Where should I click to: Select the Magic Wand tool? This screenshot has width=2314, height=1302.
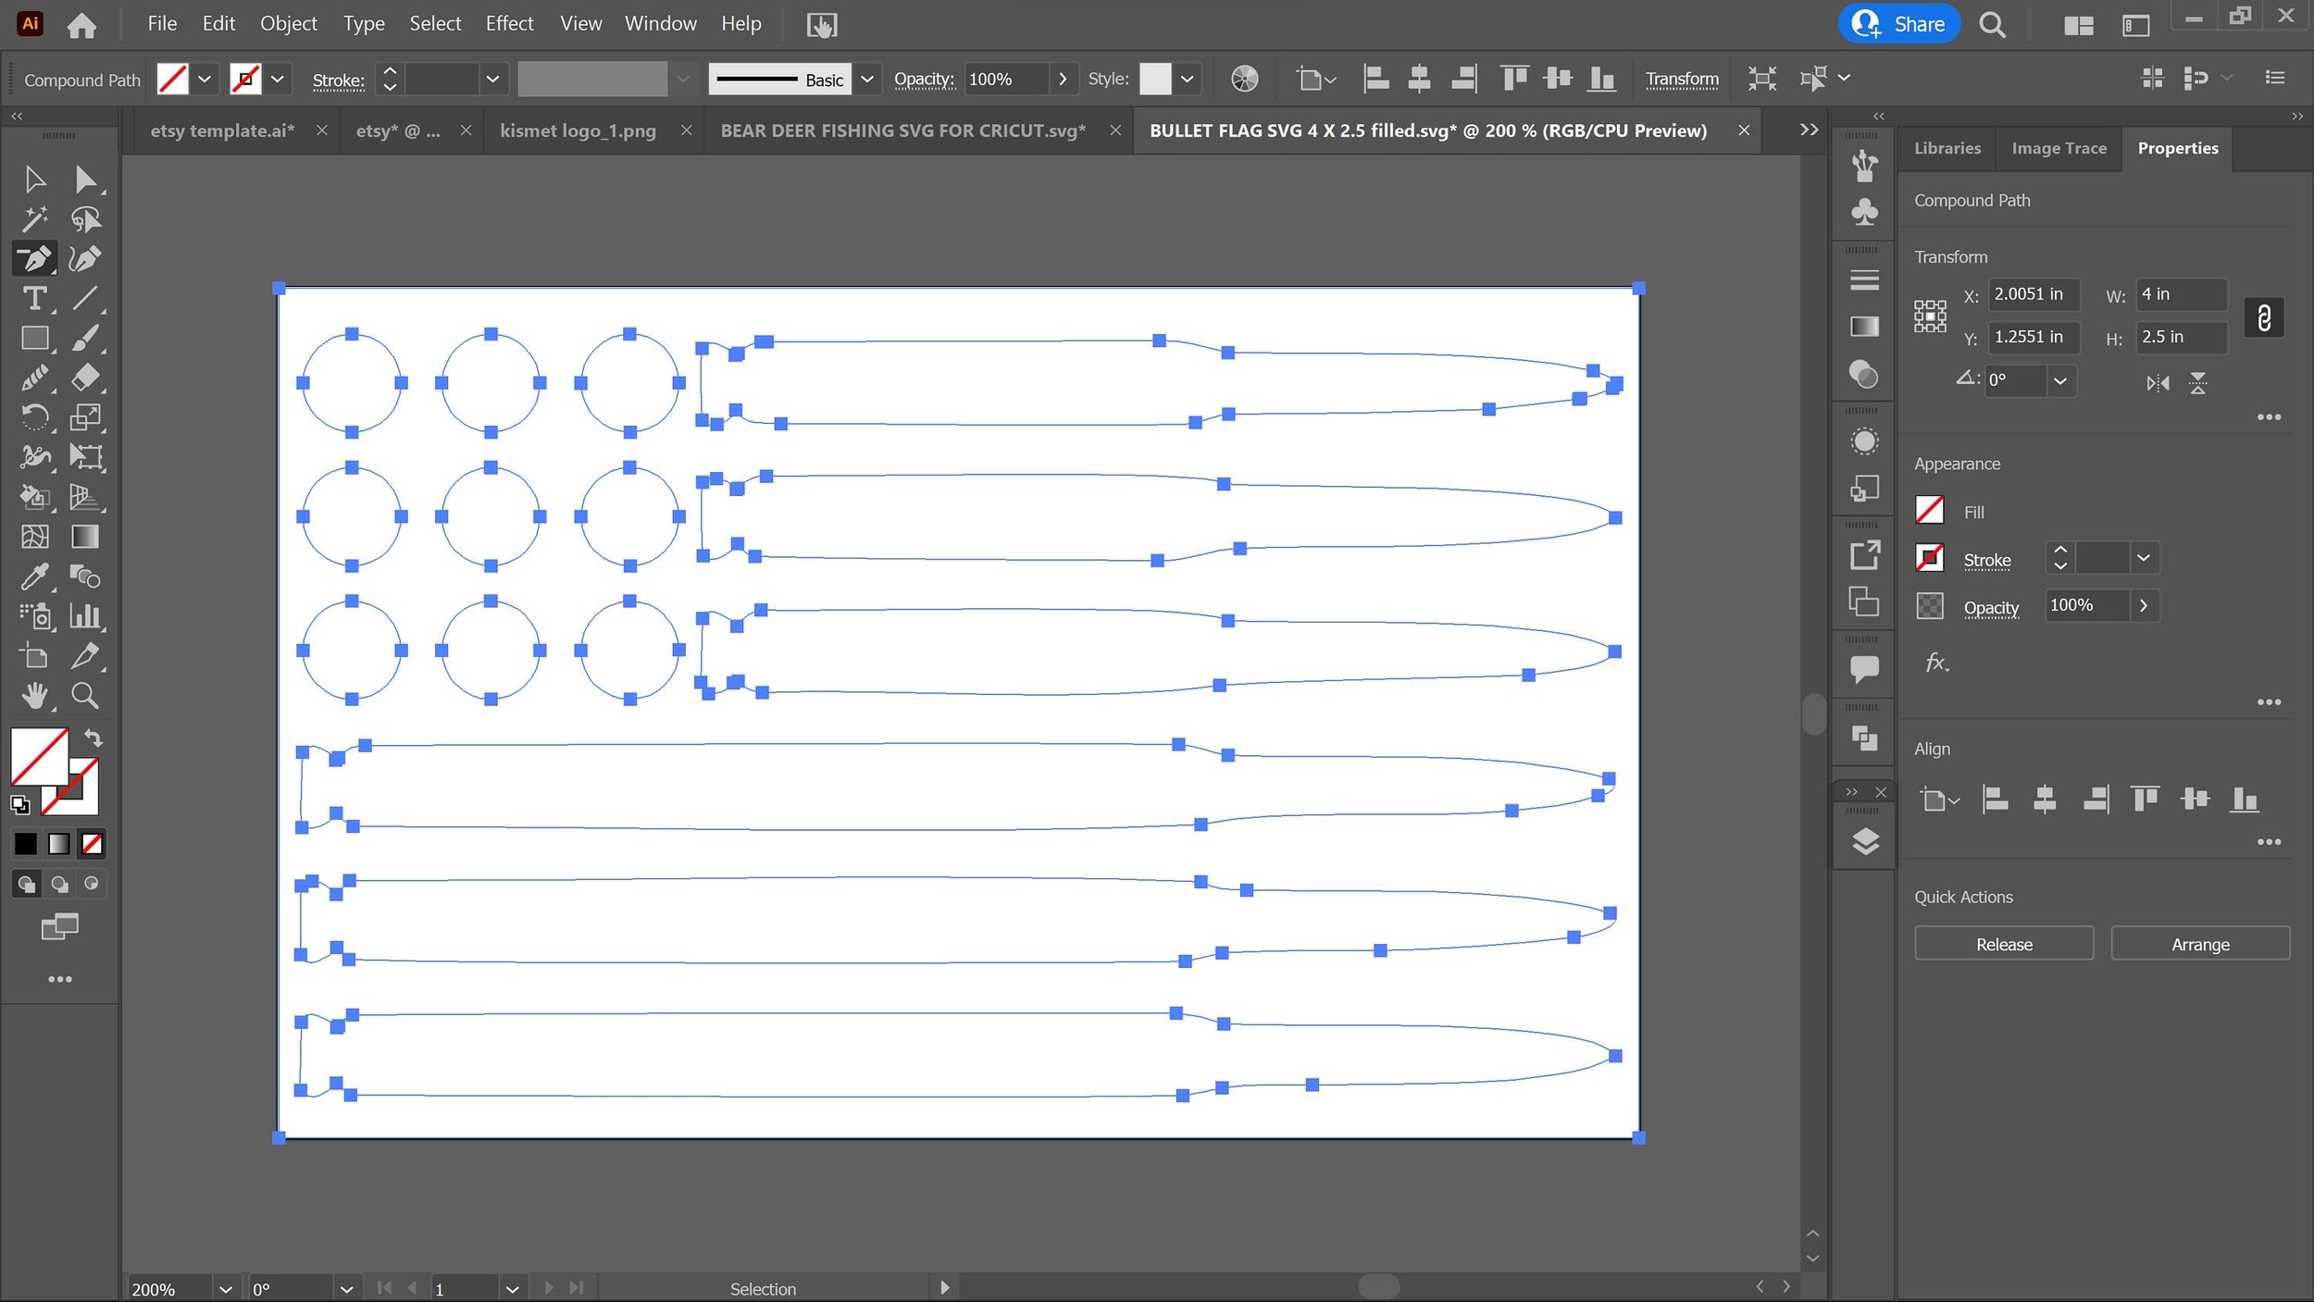coord(34,218)
